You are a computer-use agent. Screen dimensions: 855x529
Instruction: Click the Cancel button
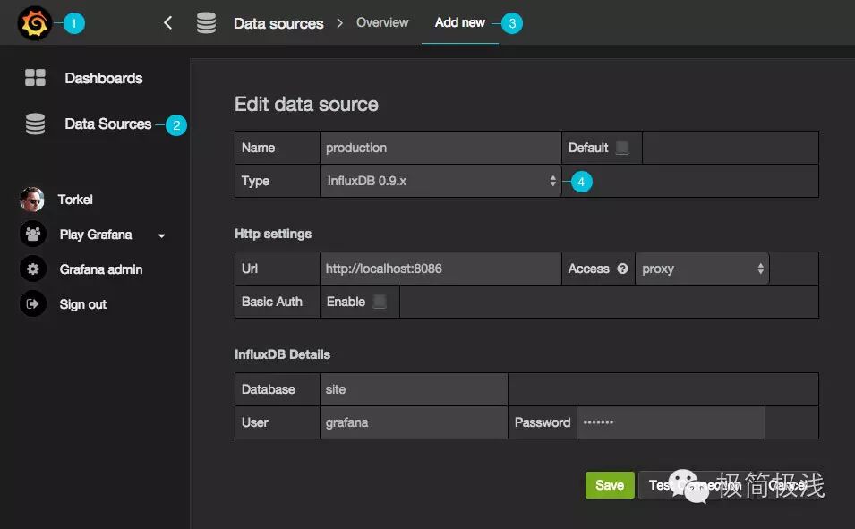(x=787, y=485)
